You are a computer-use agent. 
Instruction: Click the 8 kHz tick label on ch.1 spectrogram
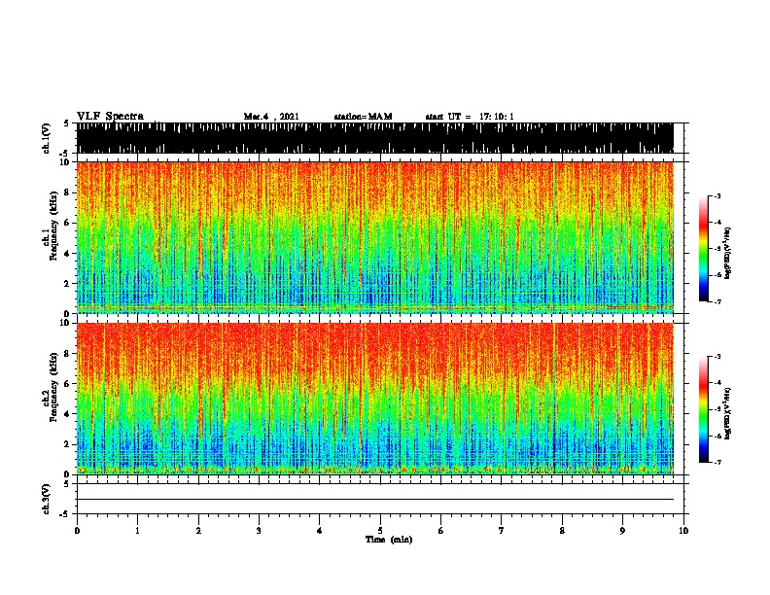tap(68, 192)
